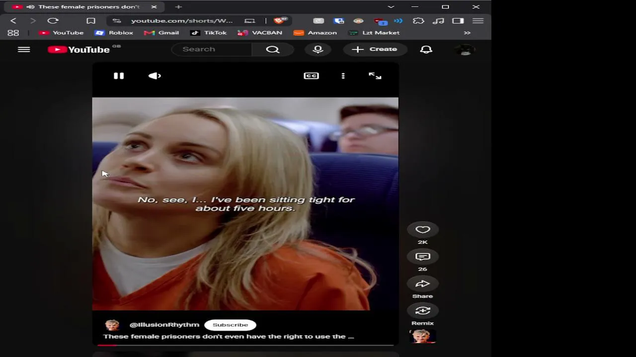Open the @IllusionRhythm channel link
This screenshot has width=636, height=357.
(164, 325)
